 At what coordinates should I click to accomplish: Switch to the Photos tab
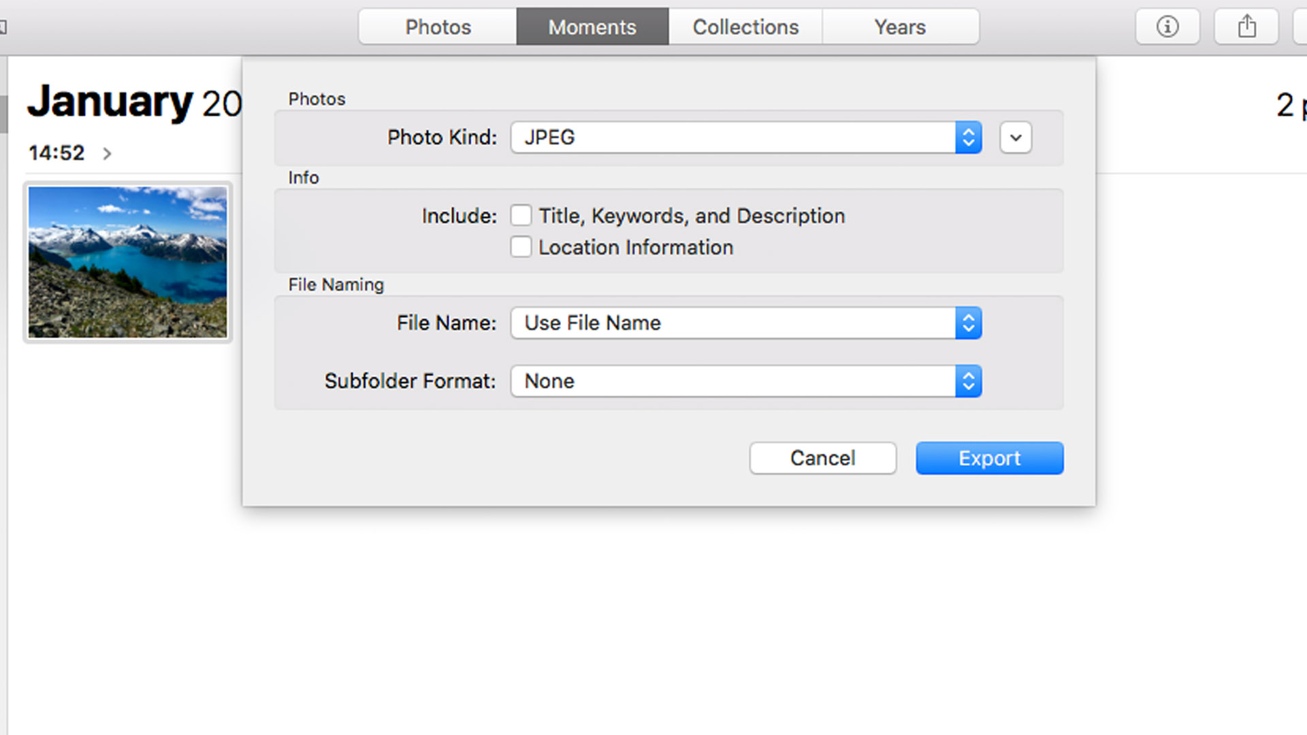(437, 27)
